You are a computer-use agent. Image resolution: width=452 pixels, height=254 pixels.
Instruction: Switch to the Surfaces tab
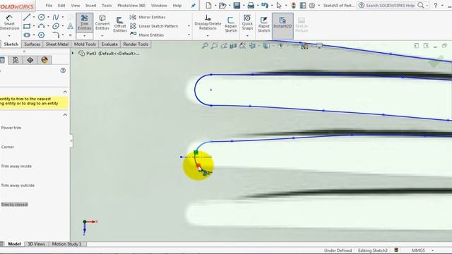(x=32, y=44)
